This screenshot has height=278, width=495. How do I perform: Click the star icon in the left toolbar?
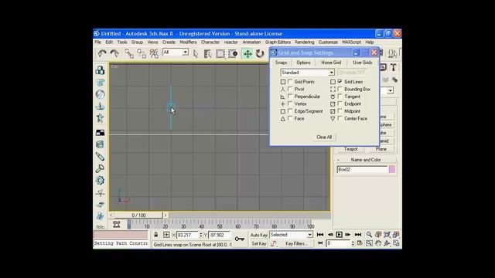[x=100, y=118]
